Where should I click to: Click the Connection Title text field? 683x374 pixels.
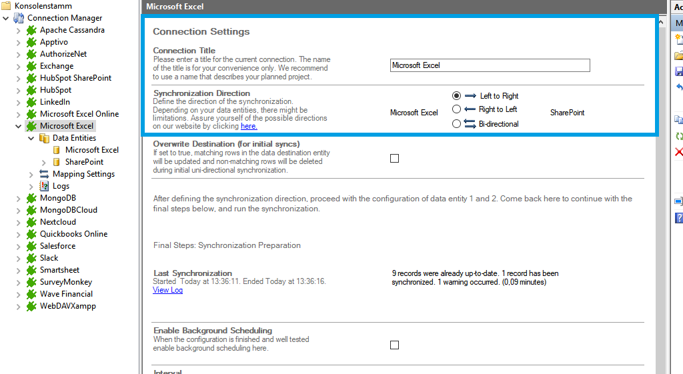[x=490, y=65]
